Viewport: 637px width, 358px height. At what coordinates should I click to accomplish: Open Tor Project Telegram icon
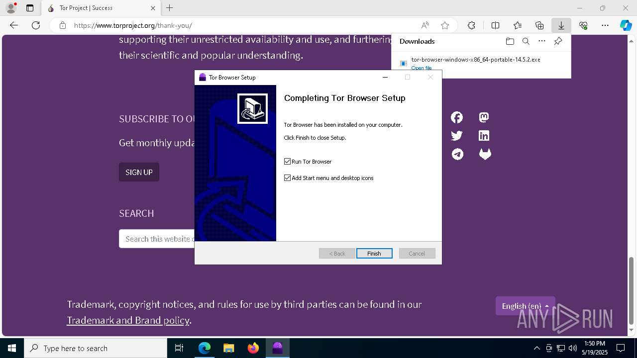(457, 154)
